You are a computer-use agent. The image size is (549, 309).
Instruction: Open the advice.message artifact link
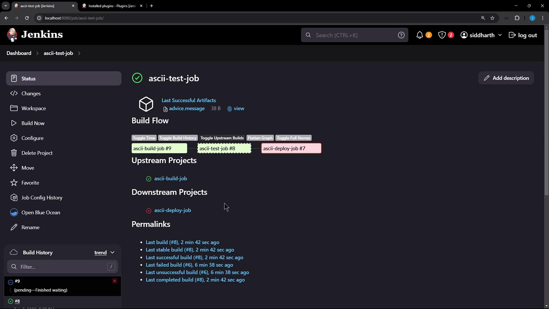point(187,108)
